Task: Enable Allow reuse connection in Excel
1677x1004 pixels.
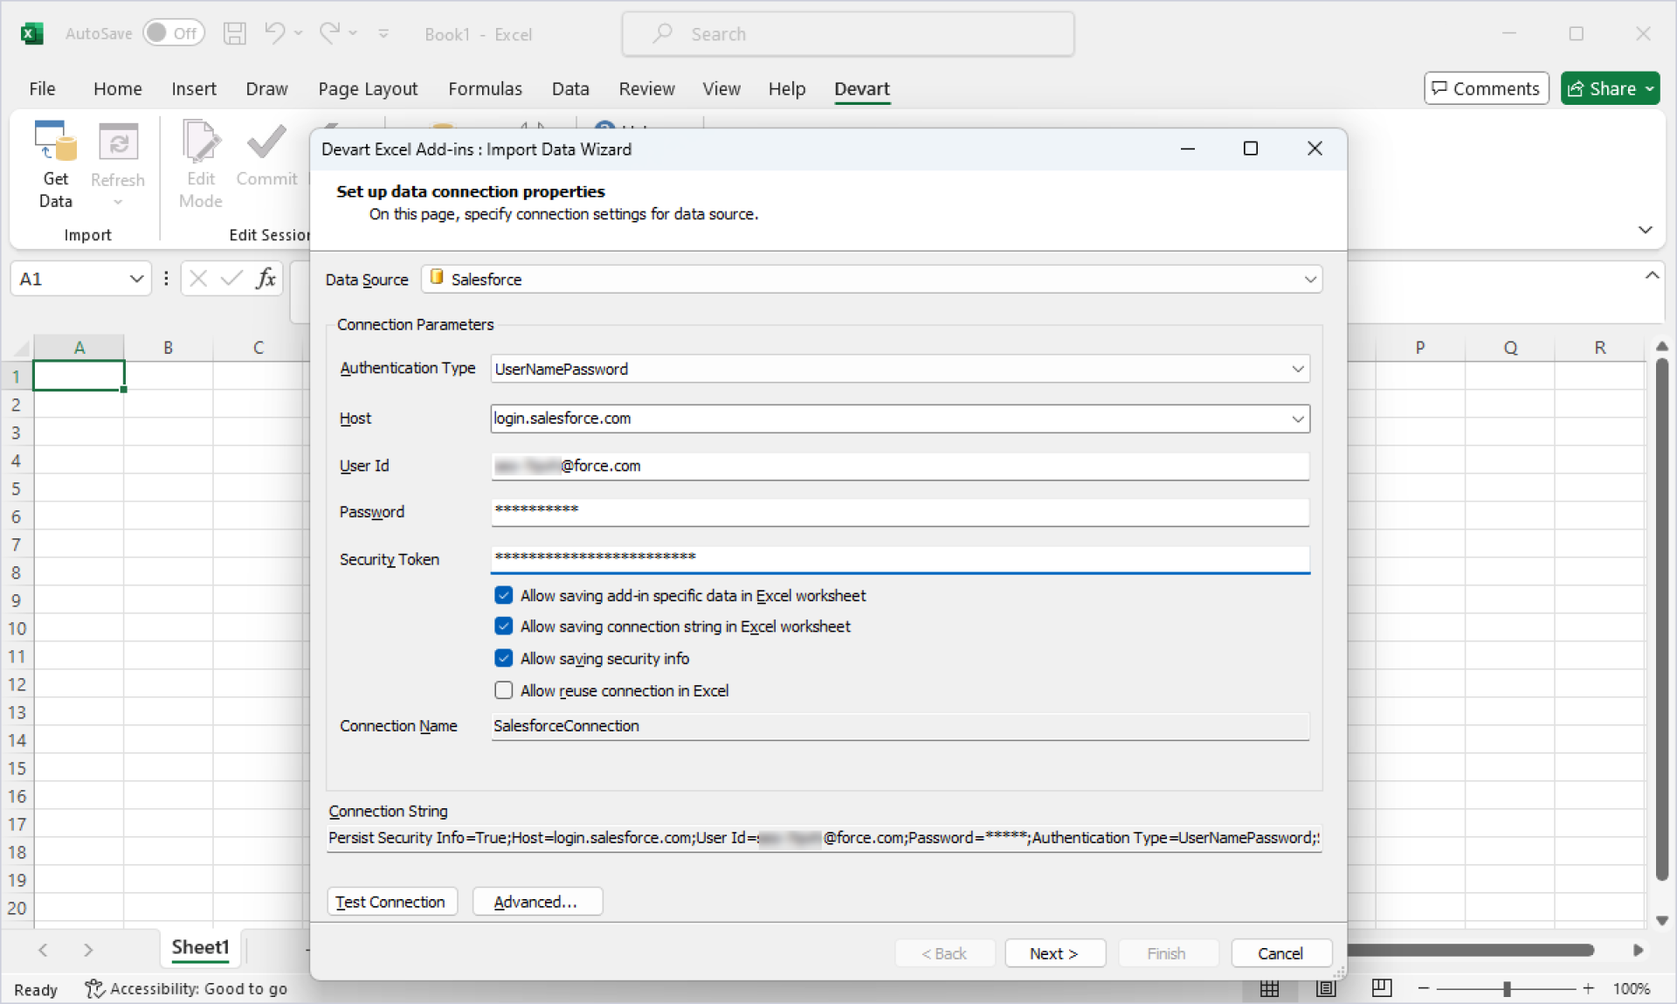Action: coord(504,690)
